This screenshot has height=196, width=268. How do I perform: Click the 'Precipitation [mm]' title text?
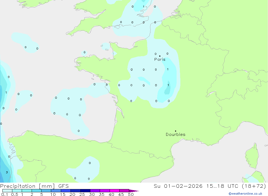[27, 186]
